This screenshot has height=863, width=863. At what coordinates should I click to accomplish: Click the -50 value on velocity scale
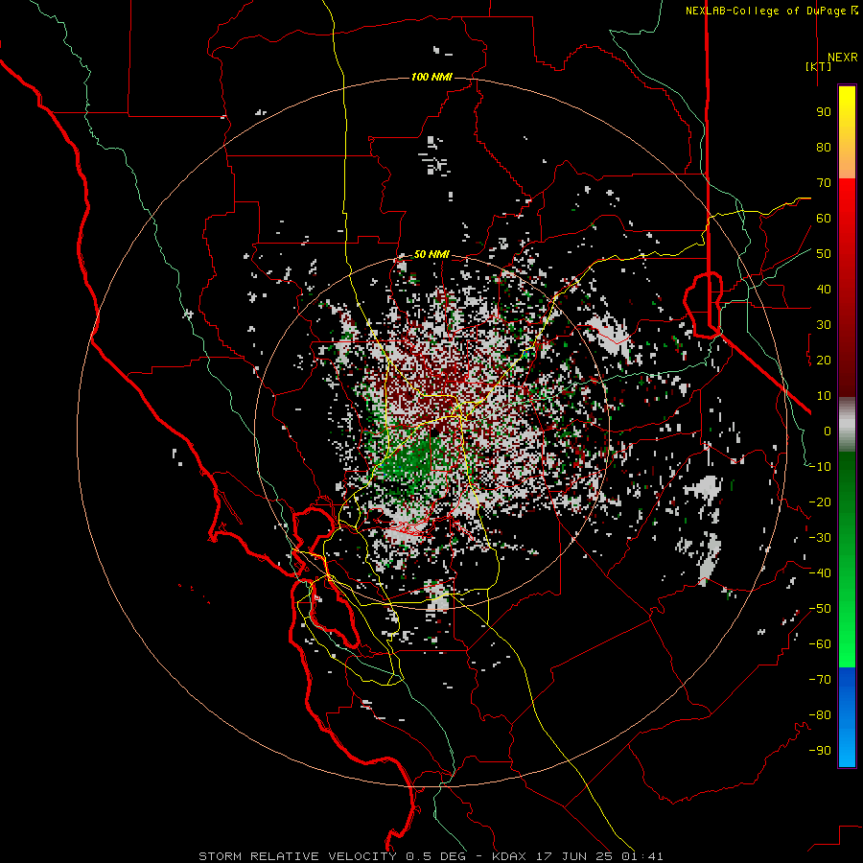[x=820, y=609]
